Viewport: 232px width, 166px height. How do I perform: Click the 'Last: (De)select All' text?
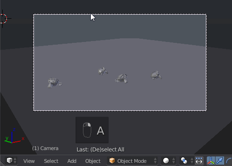(x=100, y=150)
